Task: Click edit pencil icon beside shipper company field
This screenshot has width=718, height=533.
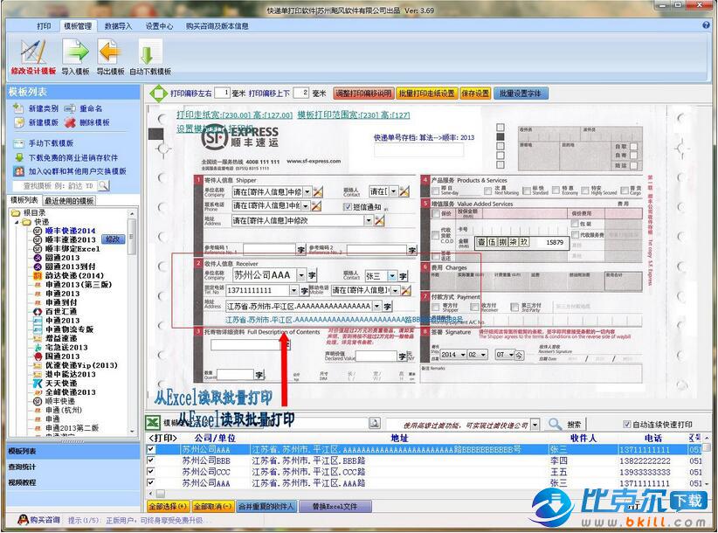Action: coord(317,191)
